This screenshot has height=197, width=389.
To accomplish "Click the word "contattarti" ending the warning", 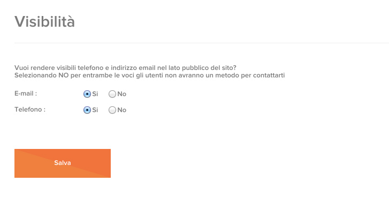I will 269,75.
